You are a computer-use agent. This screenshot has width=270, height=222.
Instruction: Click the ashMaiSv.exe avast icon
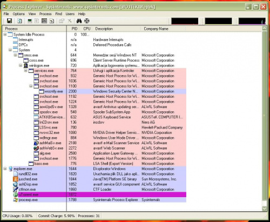[36, 143]
